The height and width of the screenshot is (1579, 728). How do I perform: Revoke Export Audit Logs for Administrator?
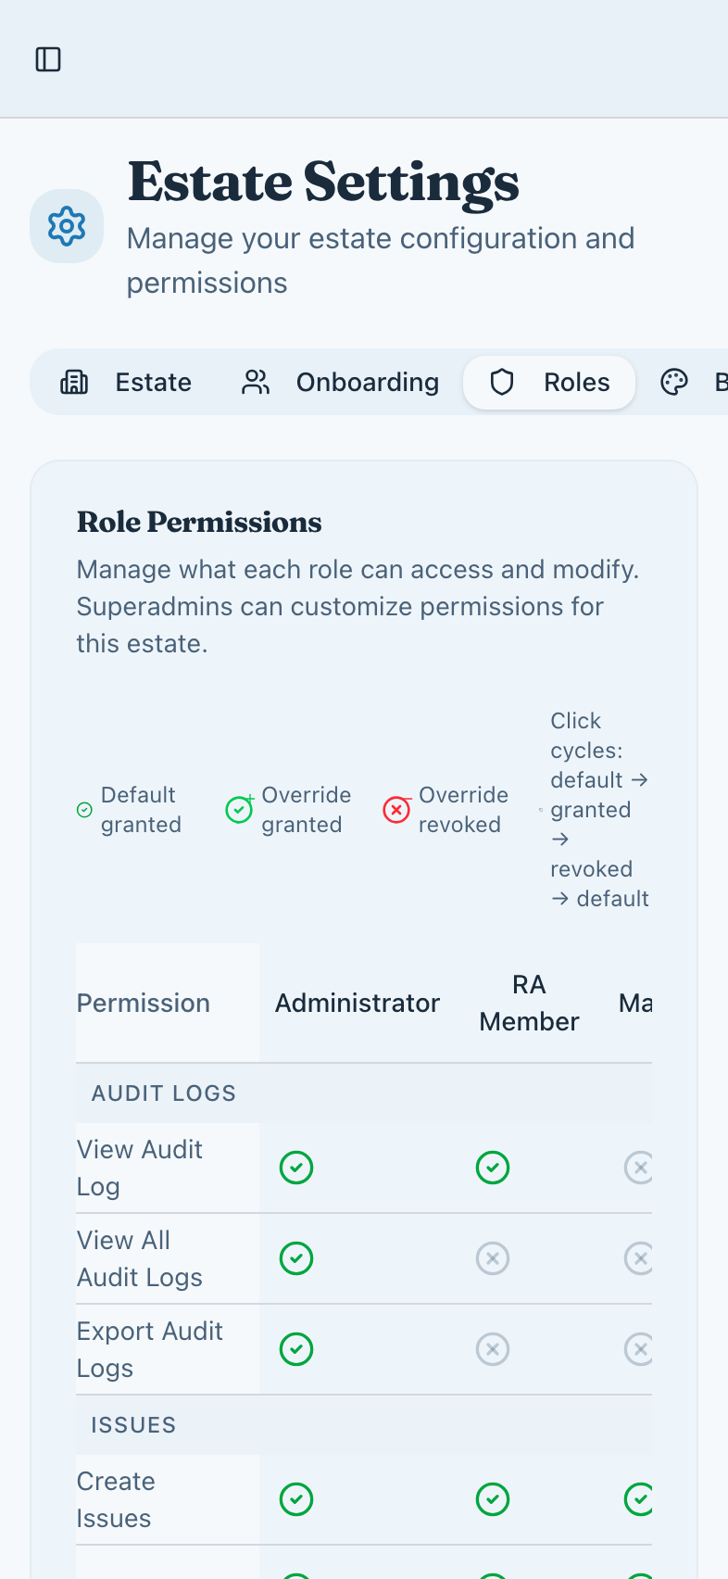pyautogui.click(x=296, y=1348)
